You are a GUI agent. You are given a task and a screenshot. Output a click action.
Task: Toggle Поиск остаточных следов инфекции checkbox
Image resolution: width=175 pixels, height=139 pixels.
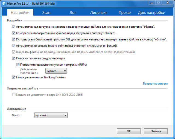[x=14, y=58]
